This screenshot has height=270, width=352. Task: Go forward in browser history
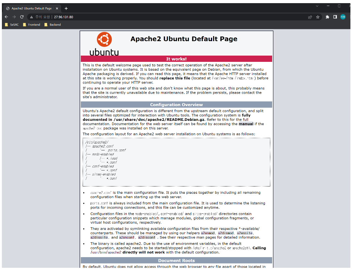tap(14, 17)
